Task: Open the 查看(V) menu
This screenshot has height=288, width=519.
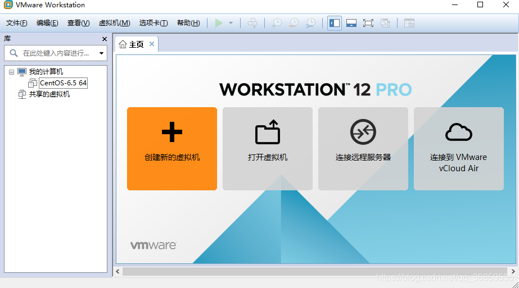Action: pos(79,23)
